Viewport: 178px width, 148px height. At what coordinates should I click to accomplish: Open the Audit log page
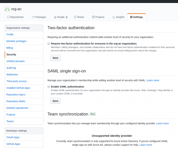point(24,68)
